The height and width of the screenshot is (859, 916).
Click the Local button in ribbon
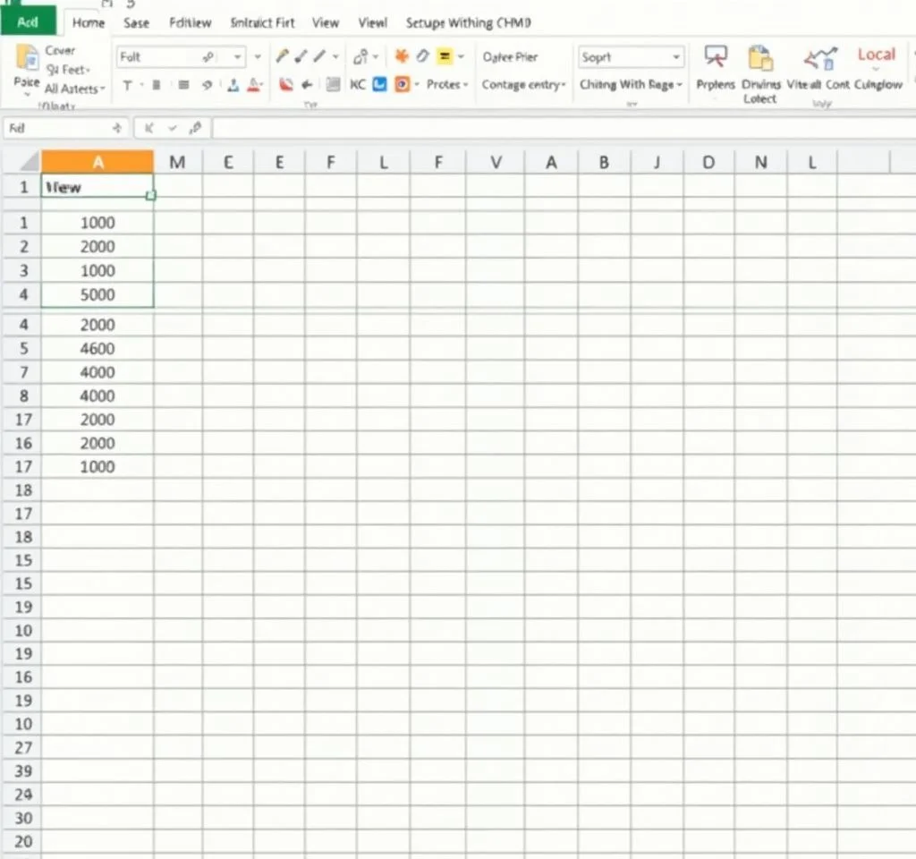point(876,55)
